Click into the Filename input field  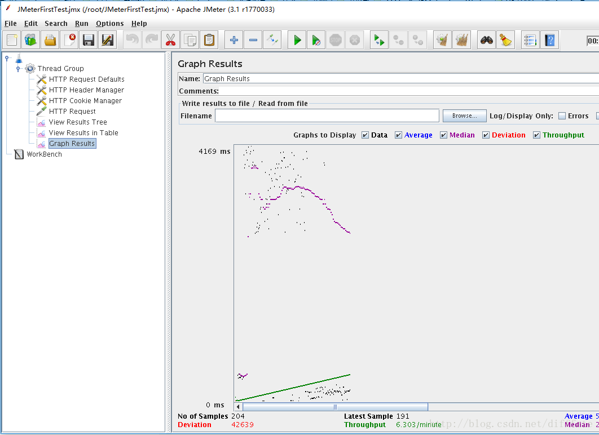pyautogui.click(x=327, y=116)
